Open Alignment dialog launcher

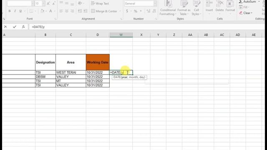pos(121,19)
